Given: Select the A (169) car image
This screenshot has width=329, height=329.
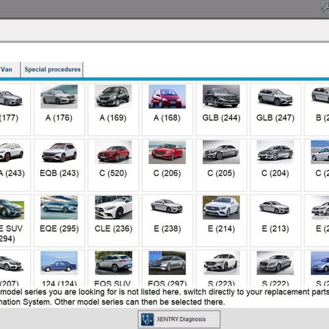Looking at the screenshot, I should coord(113,97).
